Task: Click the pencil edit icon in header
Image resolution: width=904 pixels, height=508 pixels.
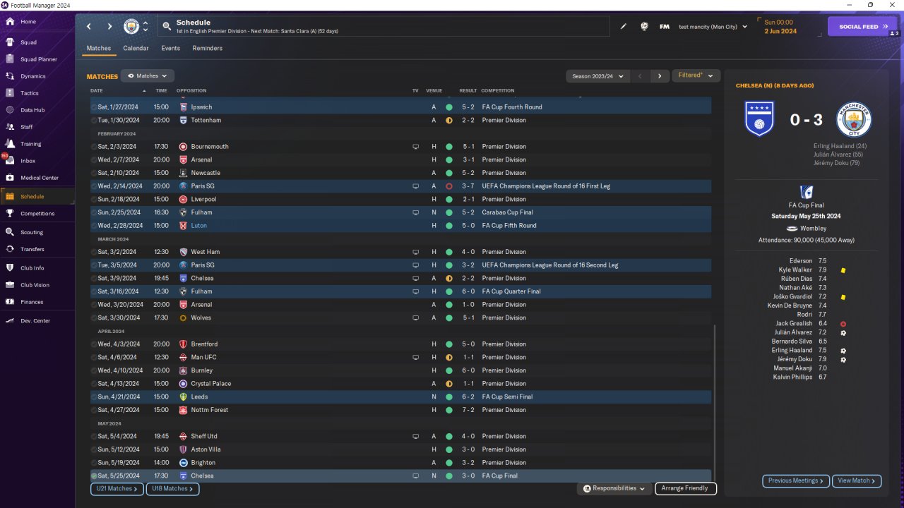Action: point(624,27)
